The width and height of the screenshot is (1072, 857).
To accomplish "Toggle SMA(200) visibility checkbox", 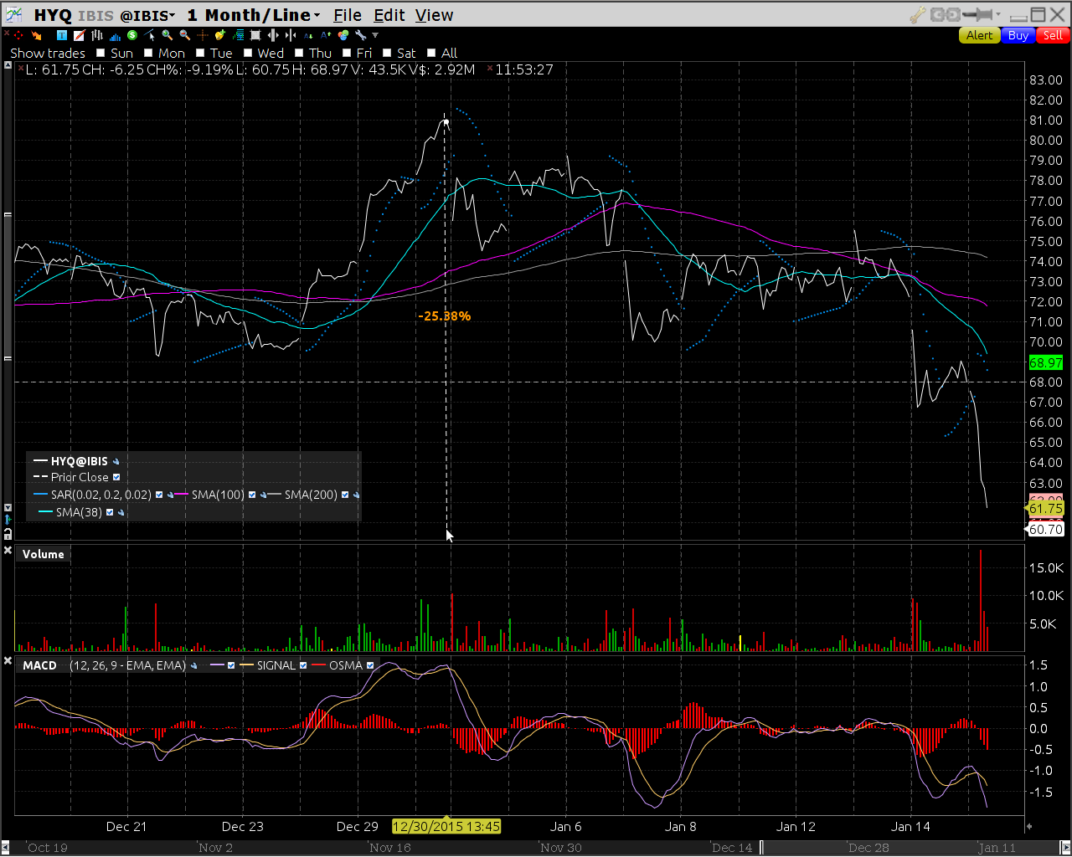I will (x=345, y=495).
